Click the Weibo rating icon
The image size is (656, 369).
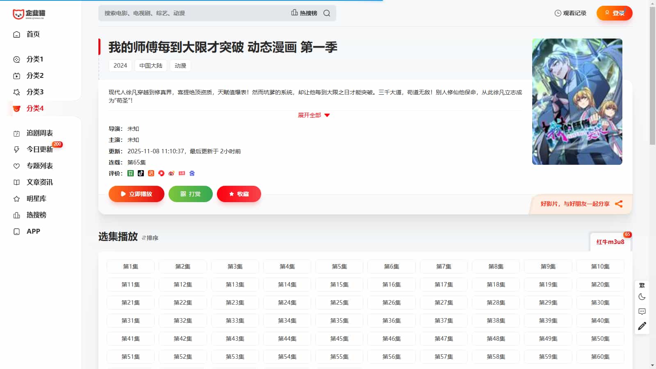[x=171, y=173]
